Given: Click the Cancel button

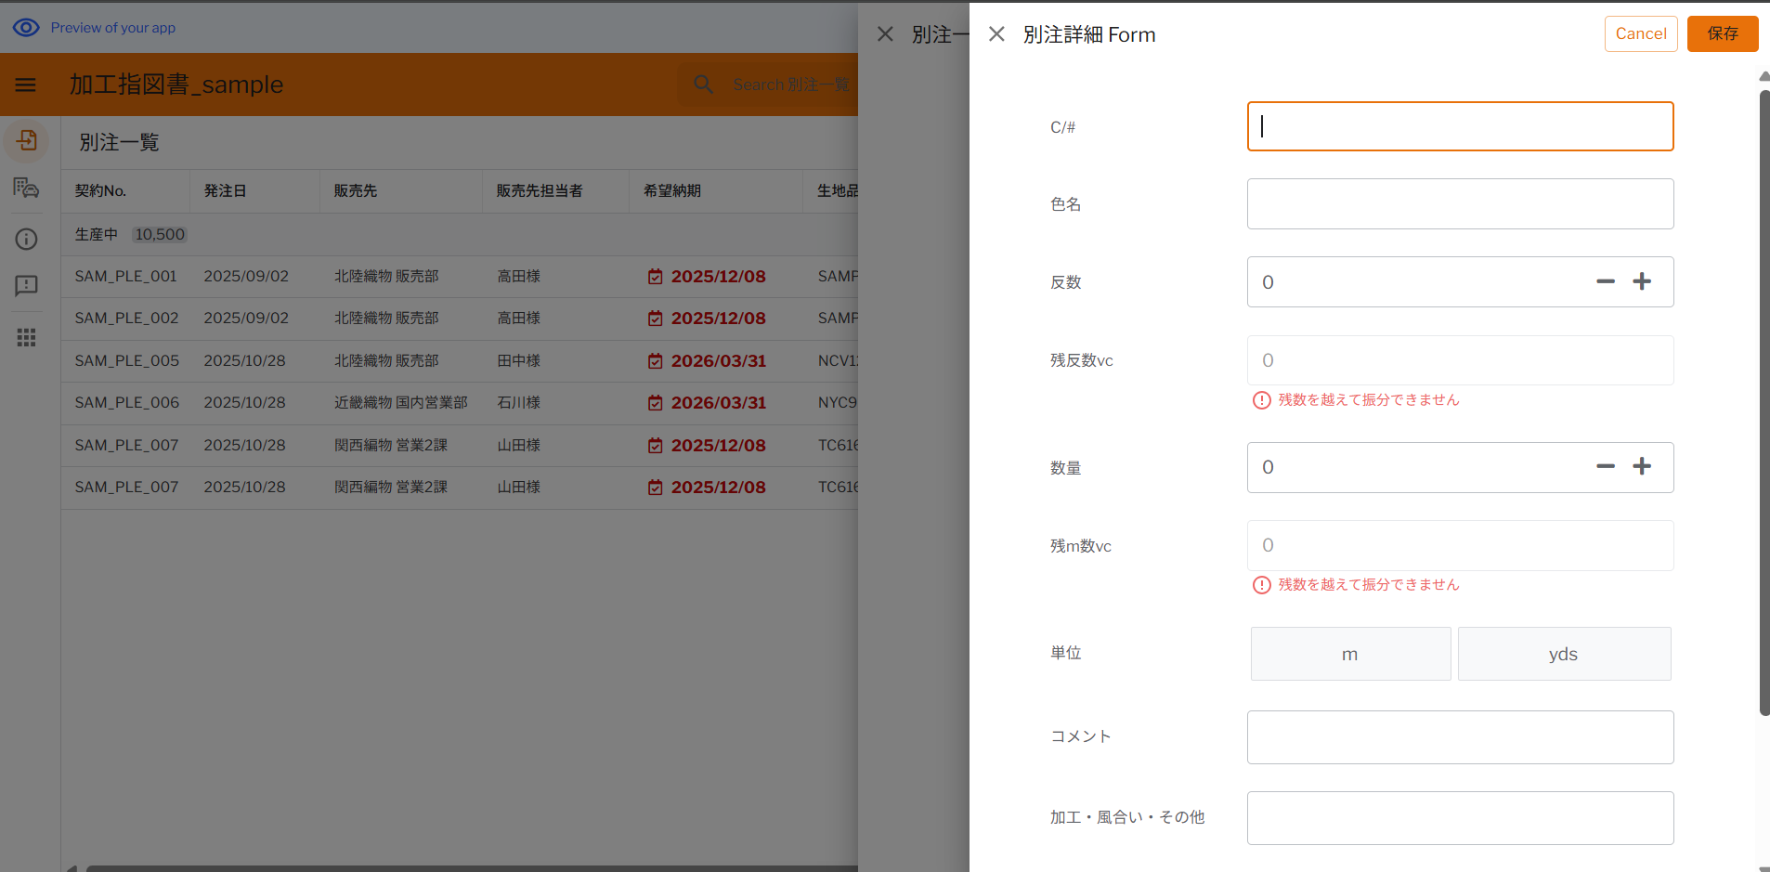Looking at the screenshot, I should click(1640, 33).
